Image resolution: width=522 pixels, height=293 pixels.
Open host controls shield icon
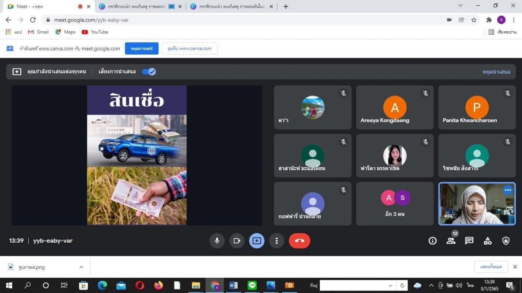[506, 240]
